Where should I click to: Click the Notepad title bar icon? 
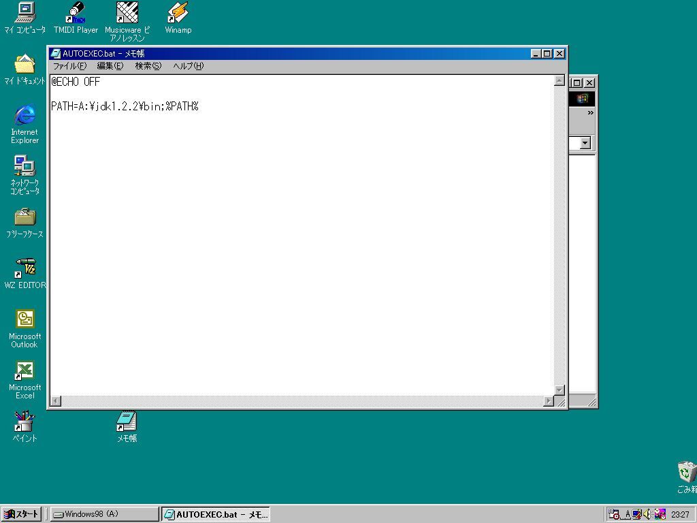(55, 53)
